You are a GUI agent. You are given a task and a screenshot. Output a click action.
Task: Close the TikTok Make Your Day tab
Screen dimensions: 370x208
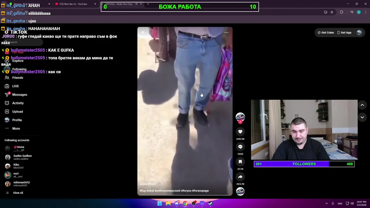[141, 4]
